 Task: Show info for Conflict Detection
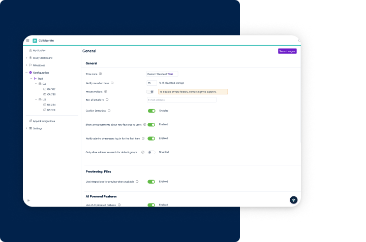click(109, 111)
